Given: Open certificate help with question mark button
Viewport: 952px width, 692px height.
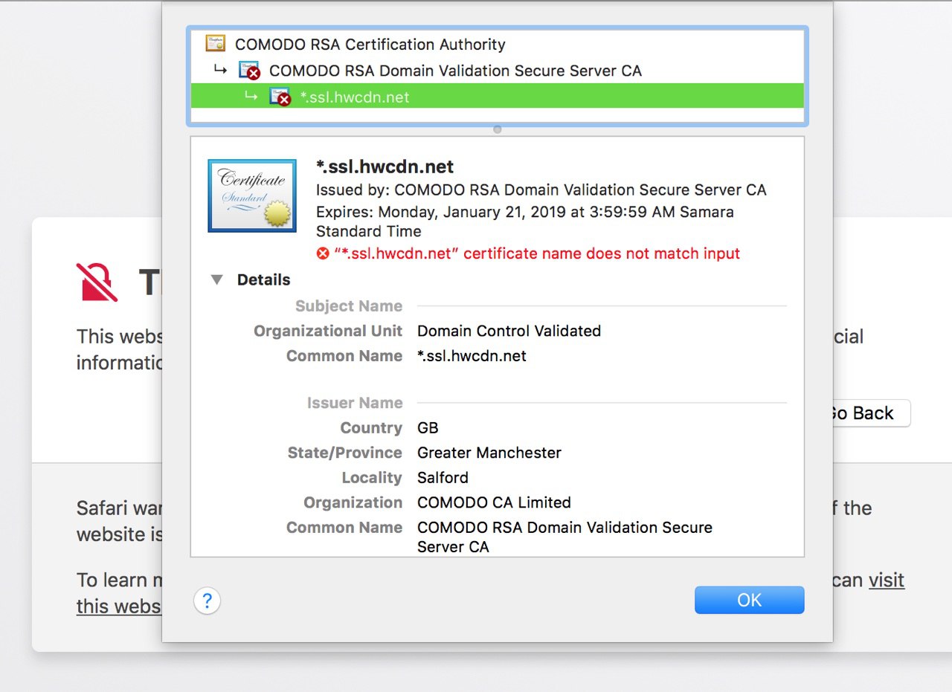Looking at the screenshot, I should click(208, 601).
